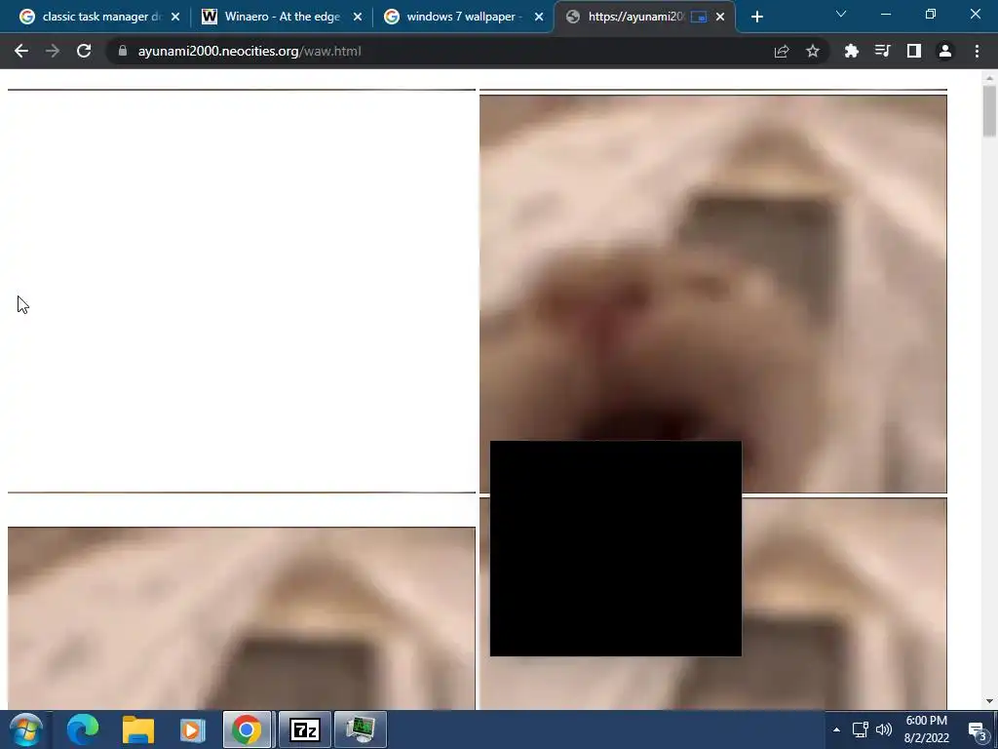Screen dimensions: 998x749
Task: Open the Extensions puzzle icon
Action: pyautogui.click(x=852, y=51)
